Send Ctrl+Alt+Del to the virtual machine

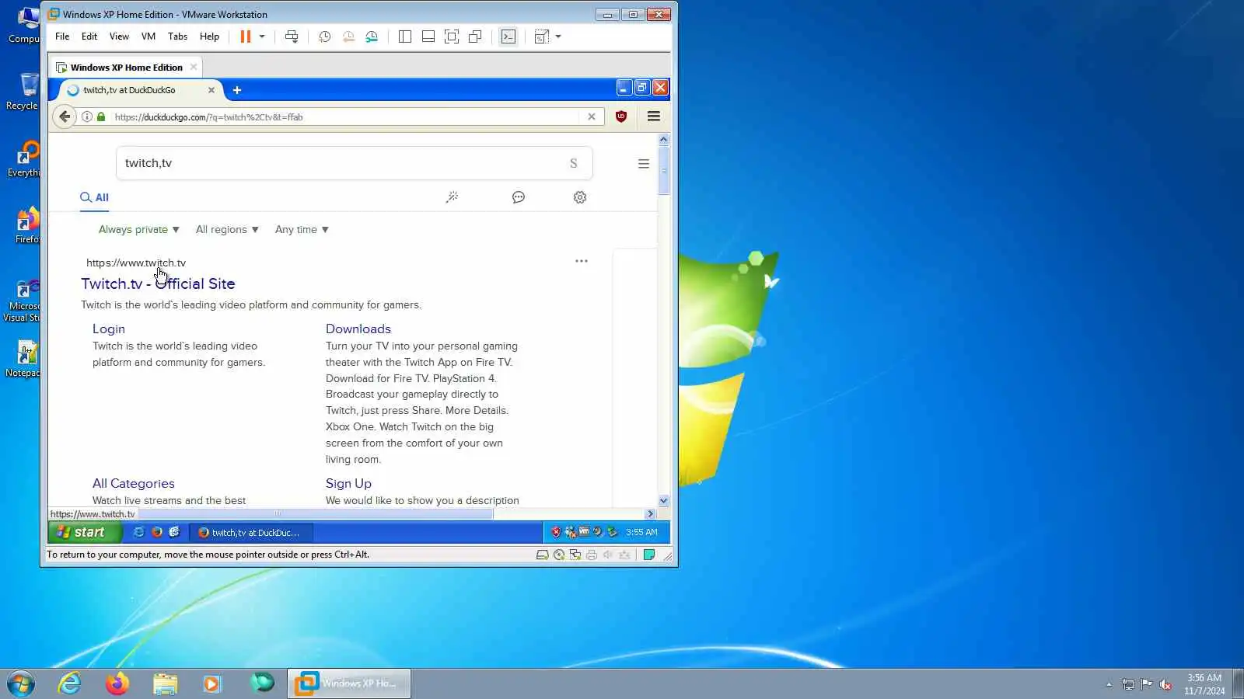pos(292,37)
